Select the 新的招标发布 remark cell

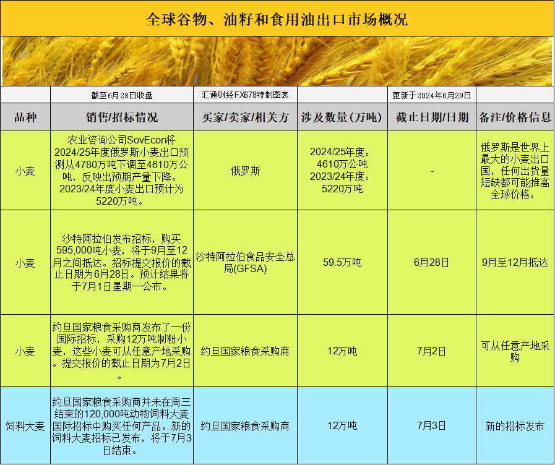click(515, 425)
